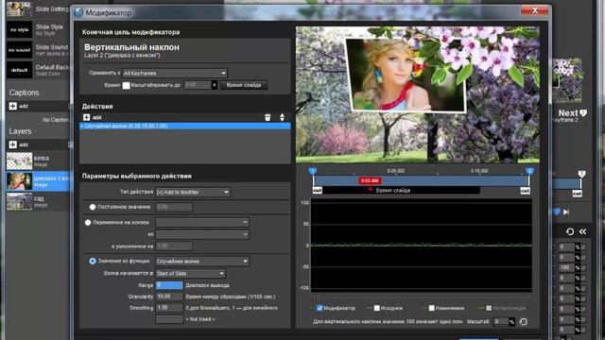
Task: Click the blue keyframe timeline bar
Action: tap(421, 180)
